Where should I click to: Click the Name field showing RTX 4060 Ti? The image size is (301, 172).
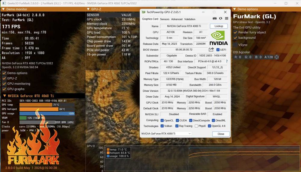click(x=184, y=26)
